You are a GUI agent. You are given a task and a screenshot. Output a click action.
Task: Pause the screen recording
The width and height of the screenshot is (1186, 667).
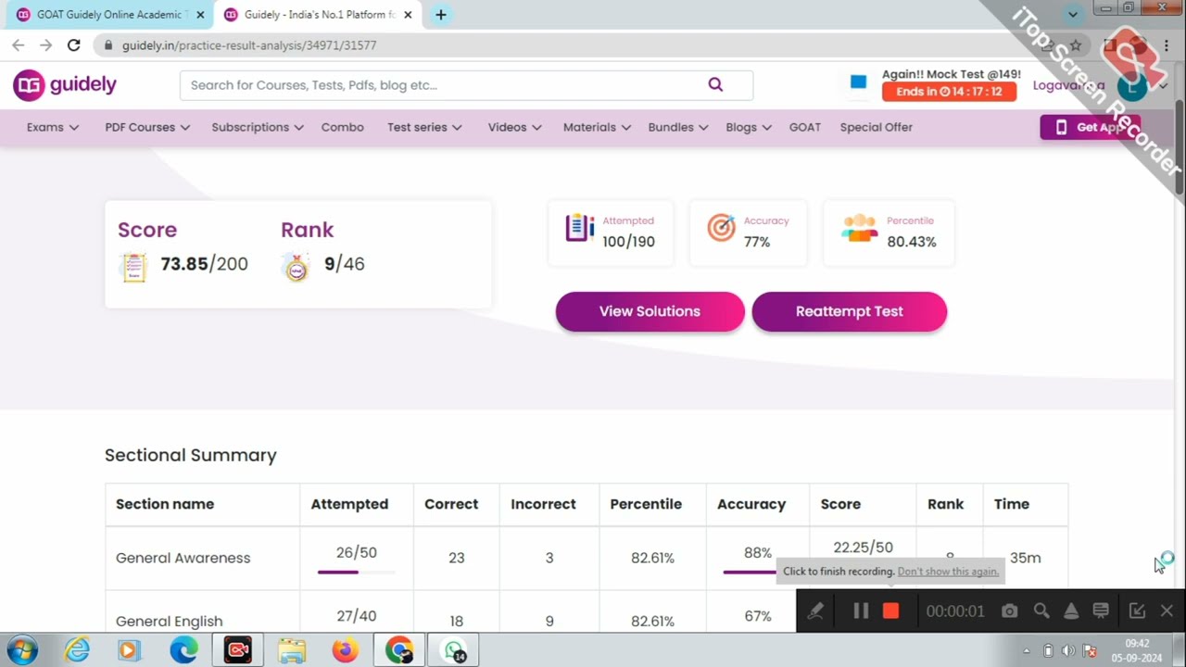click(x=861, y=610)
